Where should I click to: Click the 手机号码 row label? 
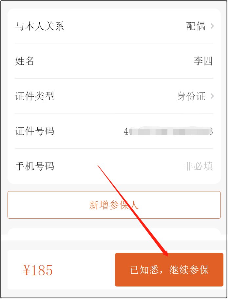(34, 166)
